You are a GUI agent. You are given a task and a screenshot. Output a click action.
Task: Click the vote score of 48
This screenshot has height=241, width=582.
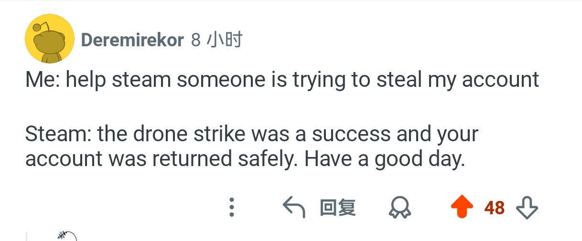coord(494,208)
